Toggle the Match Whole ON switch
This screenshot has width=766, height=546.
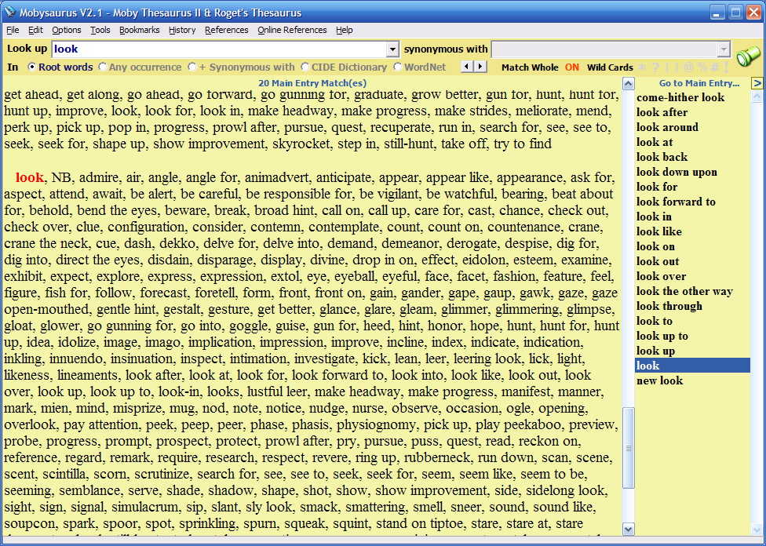pos(571,67)
